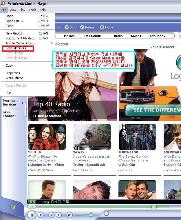Pause the currently playing song
181x220 pixels.
(31, 215)
